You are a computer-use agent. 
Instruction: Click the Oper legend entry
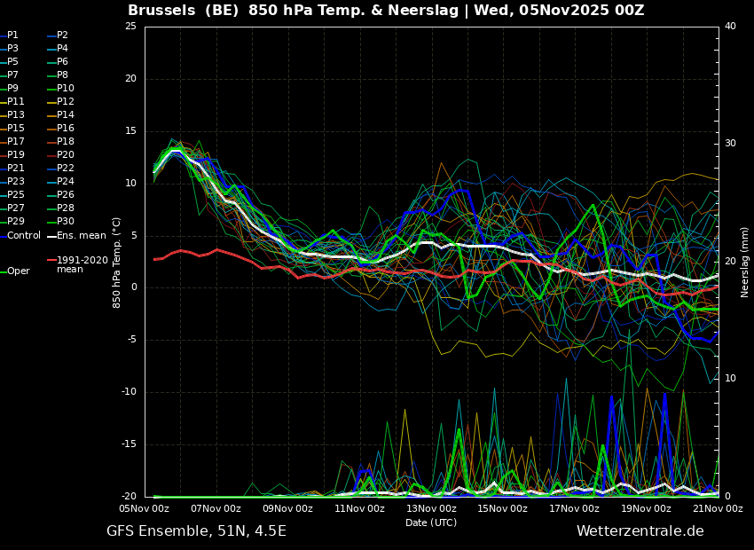click(16, 271)
